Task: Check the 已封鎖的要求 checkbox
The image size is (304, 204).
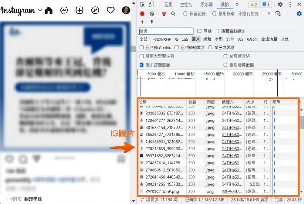Action: coord(176,47)
